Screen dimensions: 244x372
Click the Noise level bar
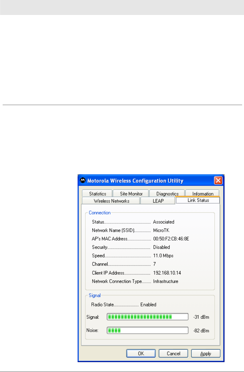148,330
